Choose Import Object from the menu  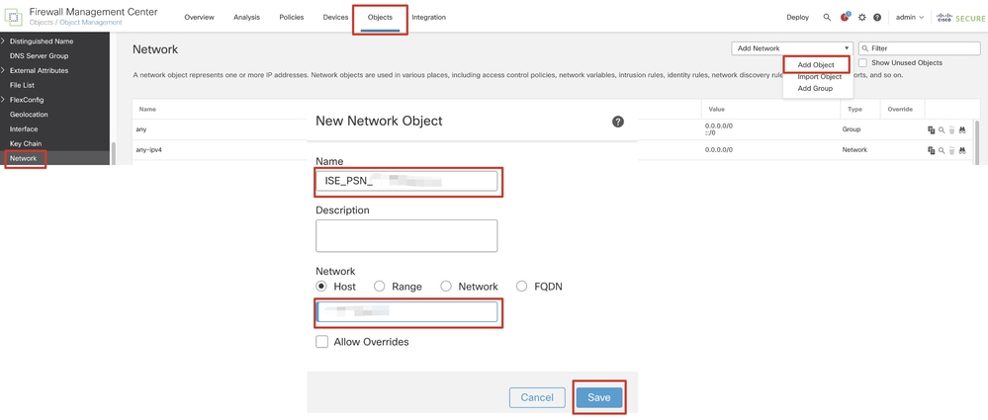[819, 77]
